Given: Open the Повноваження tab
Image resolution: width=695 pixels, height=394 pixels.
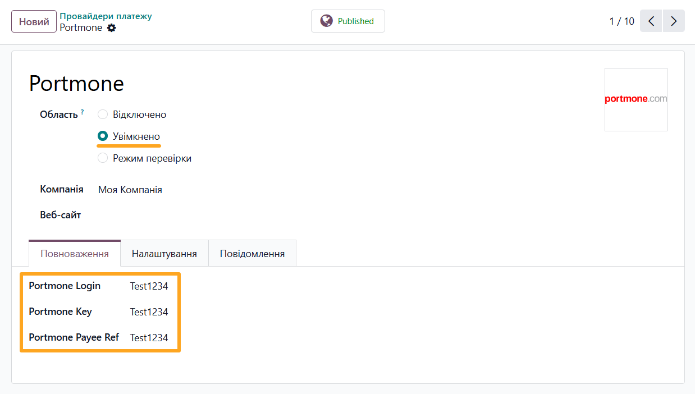Looking at the screenshot, I should 75,254.
